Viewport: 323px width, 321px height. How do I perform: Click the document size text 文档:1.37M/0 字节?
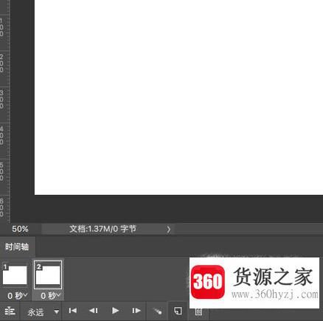point(103,229)
